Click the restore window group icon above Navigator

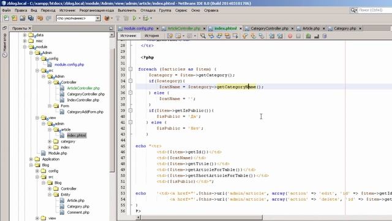click(x=4, y=28)
